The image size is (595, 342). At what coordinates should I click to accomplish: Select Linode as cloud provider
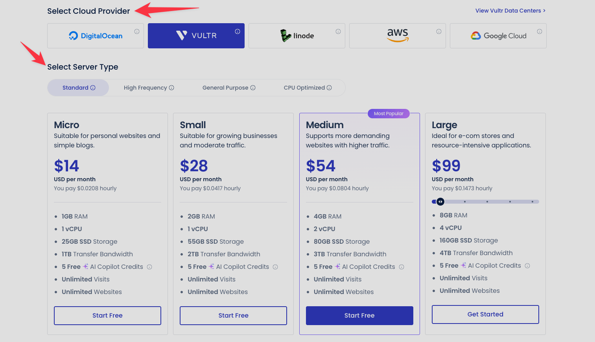[297, 36]
